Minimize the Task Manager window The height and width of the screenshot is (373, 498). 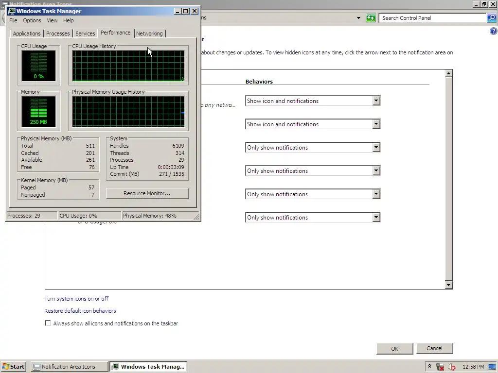[x=178, y=11]
